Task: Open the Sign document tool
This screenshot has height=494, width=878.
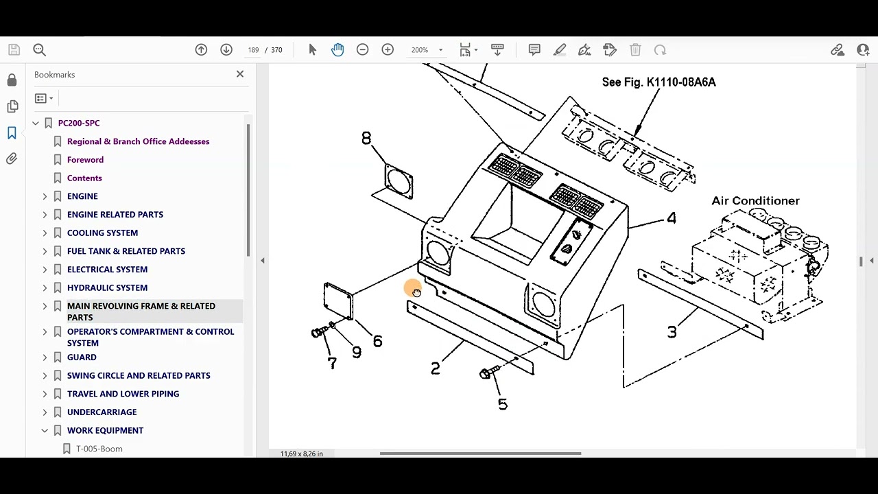Action: click(x=584, y=49)
